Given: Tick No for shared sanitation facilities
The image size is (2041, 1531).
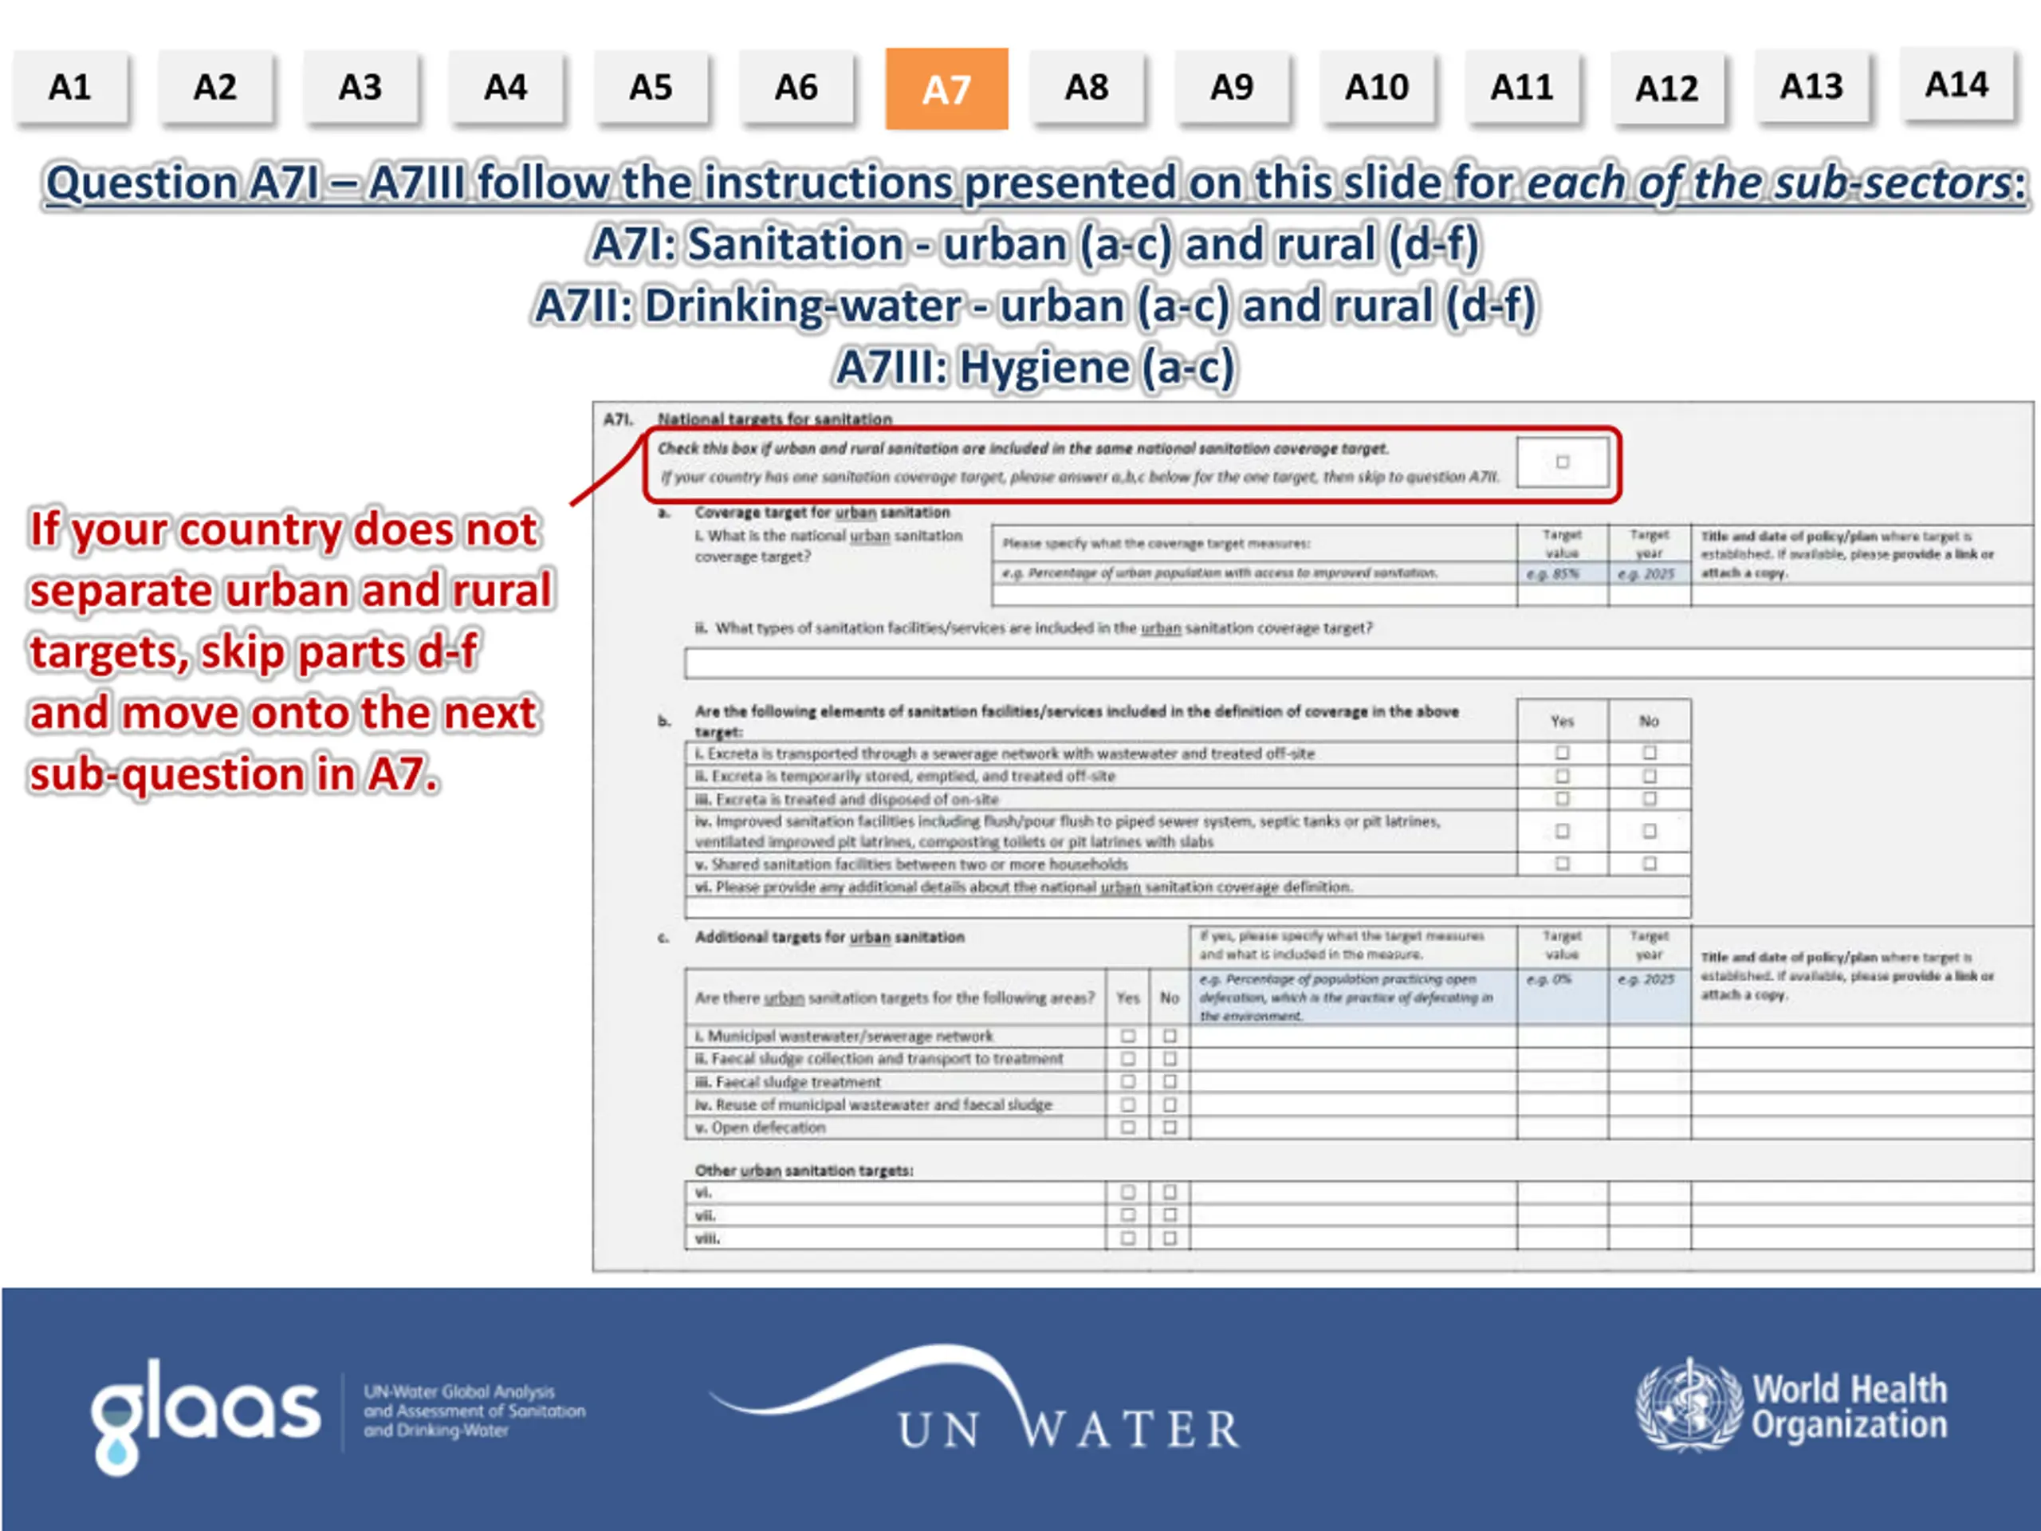Looking at the screenshot, I should [1649, 864].
